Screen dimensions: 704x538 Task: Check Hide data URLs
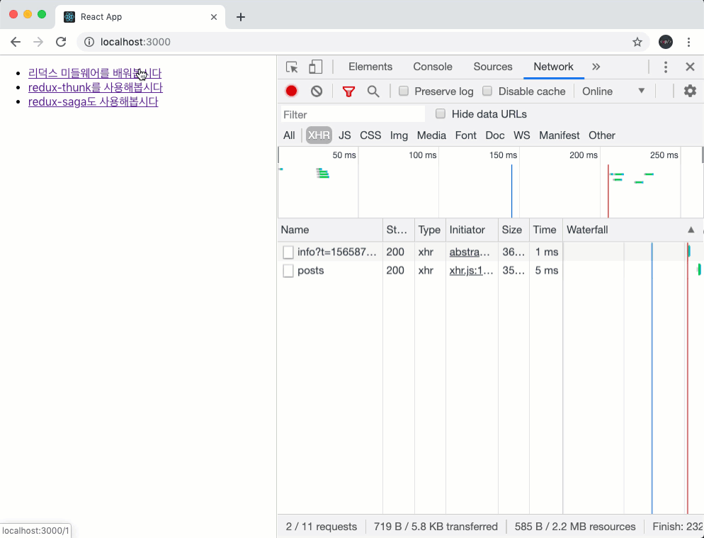coord(441,114)
